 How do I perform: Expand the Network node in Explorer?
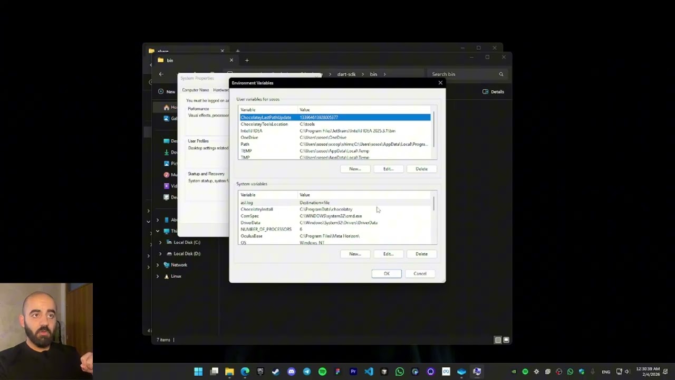point(157,265)
